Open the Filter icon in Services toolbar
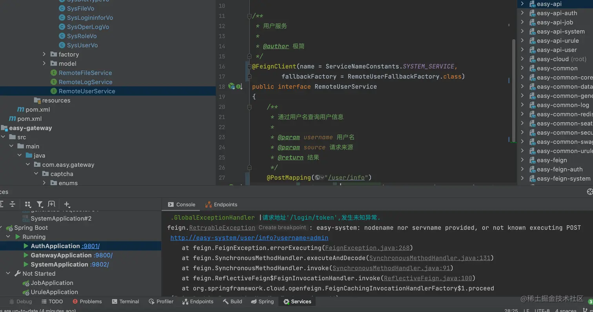Screen dimensions: 593x312 40,204
